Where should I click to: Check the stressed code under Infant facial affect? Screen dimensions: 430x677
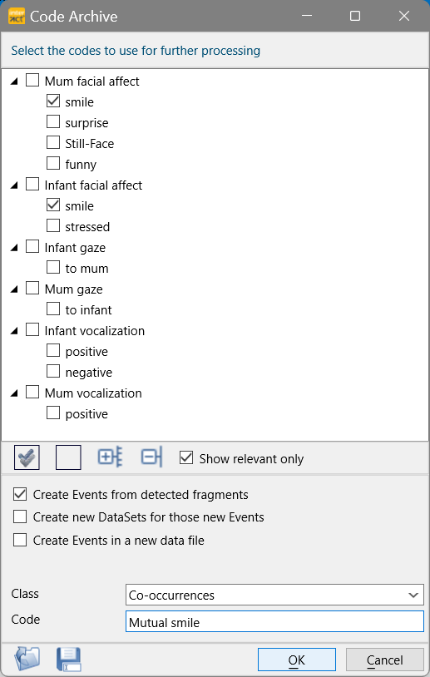(x=53, y=226)
